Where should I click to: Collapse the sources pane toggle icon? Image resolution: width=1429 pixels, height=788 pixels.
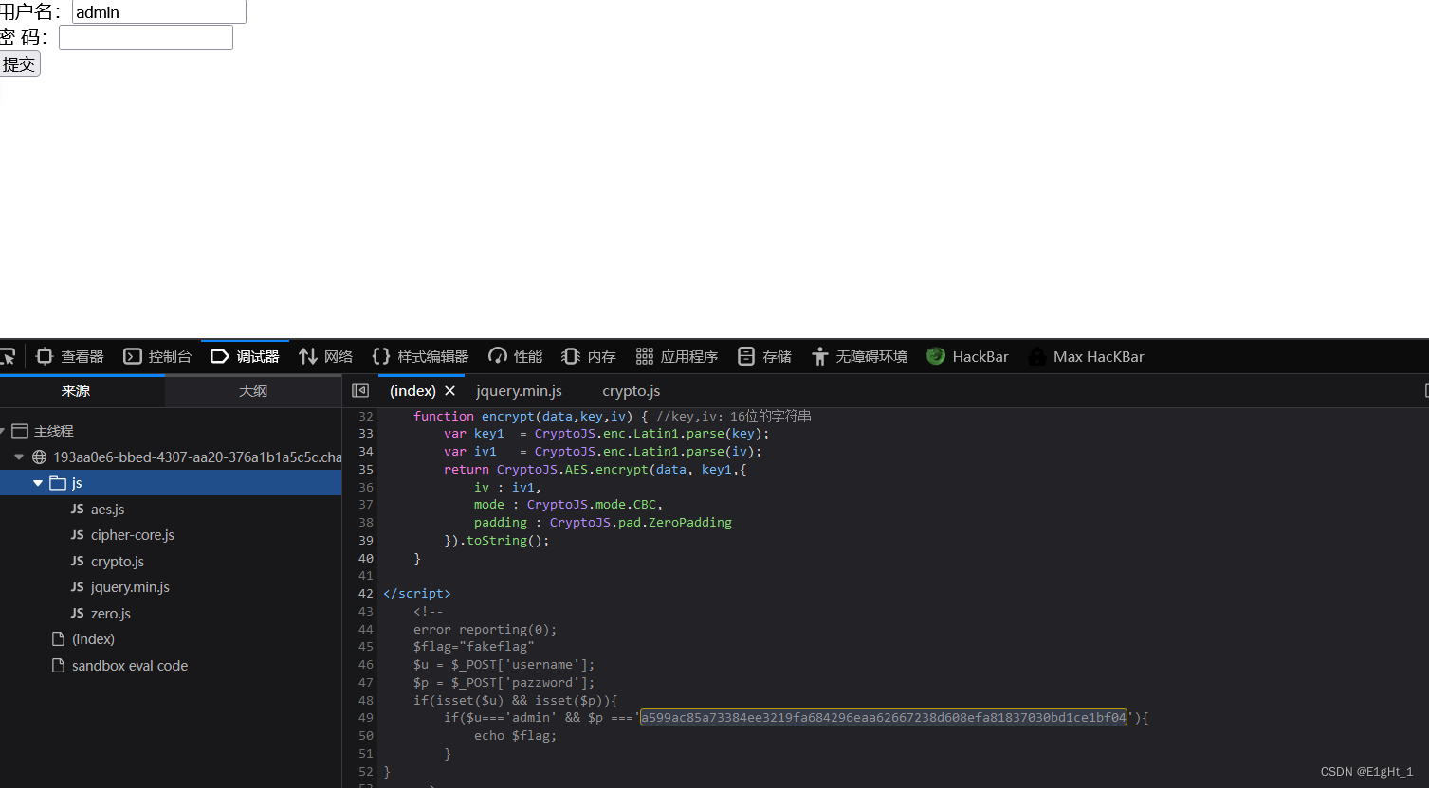[x=360, y=390]
